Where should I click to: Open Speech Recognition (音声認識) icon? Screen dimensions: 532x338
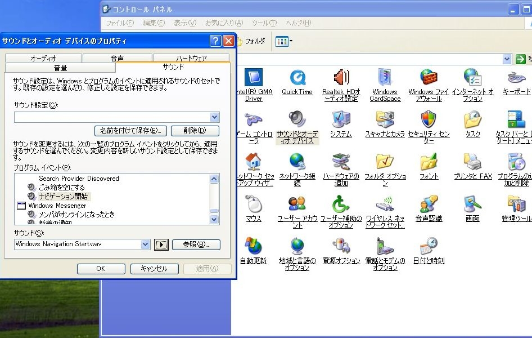(x=429, y=204)
